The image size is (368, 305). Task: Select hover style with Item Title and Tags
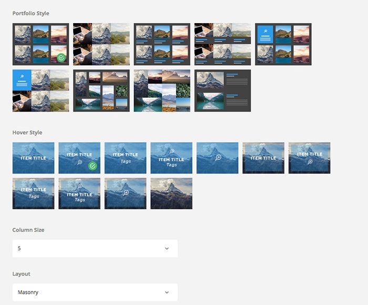click(125, 158)
